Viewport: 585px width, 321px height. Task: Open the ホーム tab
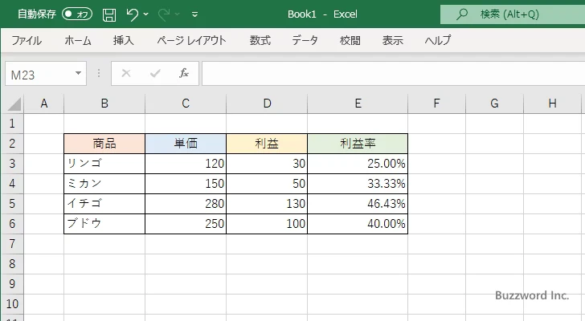tap(78, 40)
